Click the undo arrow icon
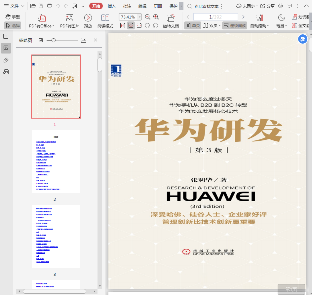The image size is (312, 295). pyautogui.click(x=58, y=6)
